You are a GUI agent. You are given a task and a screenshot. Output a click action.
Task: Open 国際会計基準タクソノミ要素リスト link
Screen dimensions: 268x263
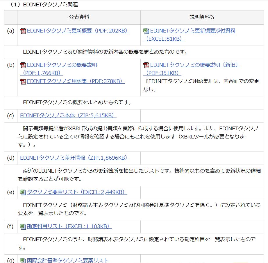pos(67,260)
